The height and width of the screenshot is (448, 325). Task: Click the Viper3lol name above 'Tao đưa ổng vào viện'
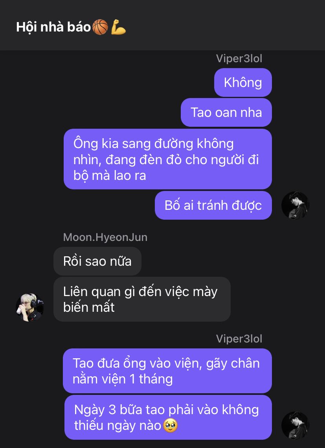click(239, 339)
